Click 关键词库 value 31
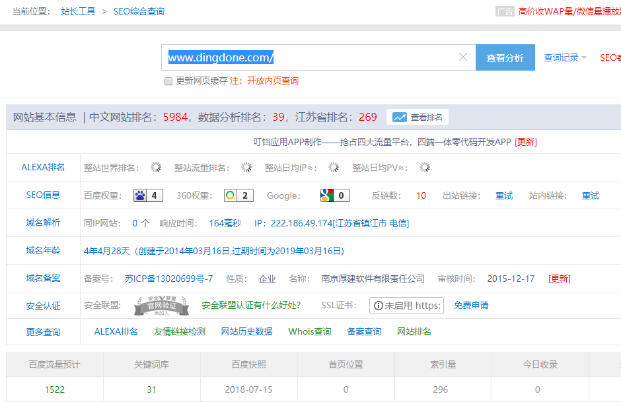The height and width of the screenshot is (402, 621). (151, 389)
